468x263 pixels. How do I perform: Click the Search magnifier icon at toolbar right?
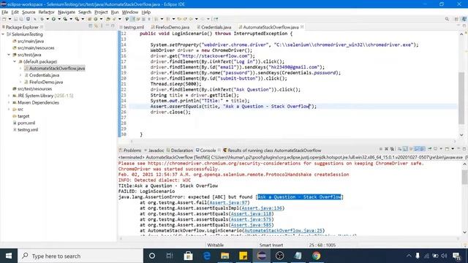447,19
